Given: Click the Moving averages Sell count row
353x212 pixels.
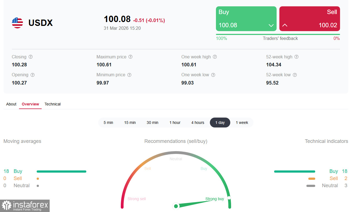Looking at the screenshot, I should click(21, 178).
